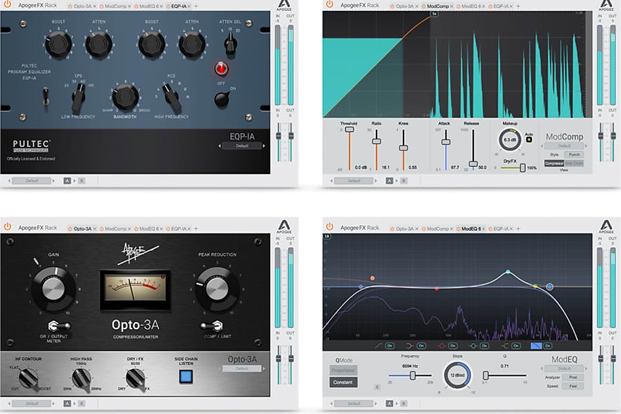Screen dimensions: 621x414
Task: Click the blue-ringed filter node on ModEQ graph
Action: click(549, 286)
